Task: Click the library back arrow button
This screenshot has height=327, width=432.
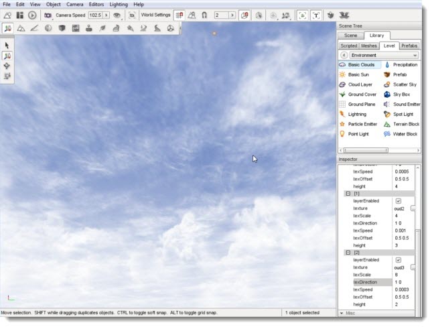Action: pyautogui.click(x=344, y=55)
